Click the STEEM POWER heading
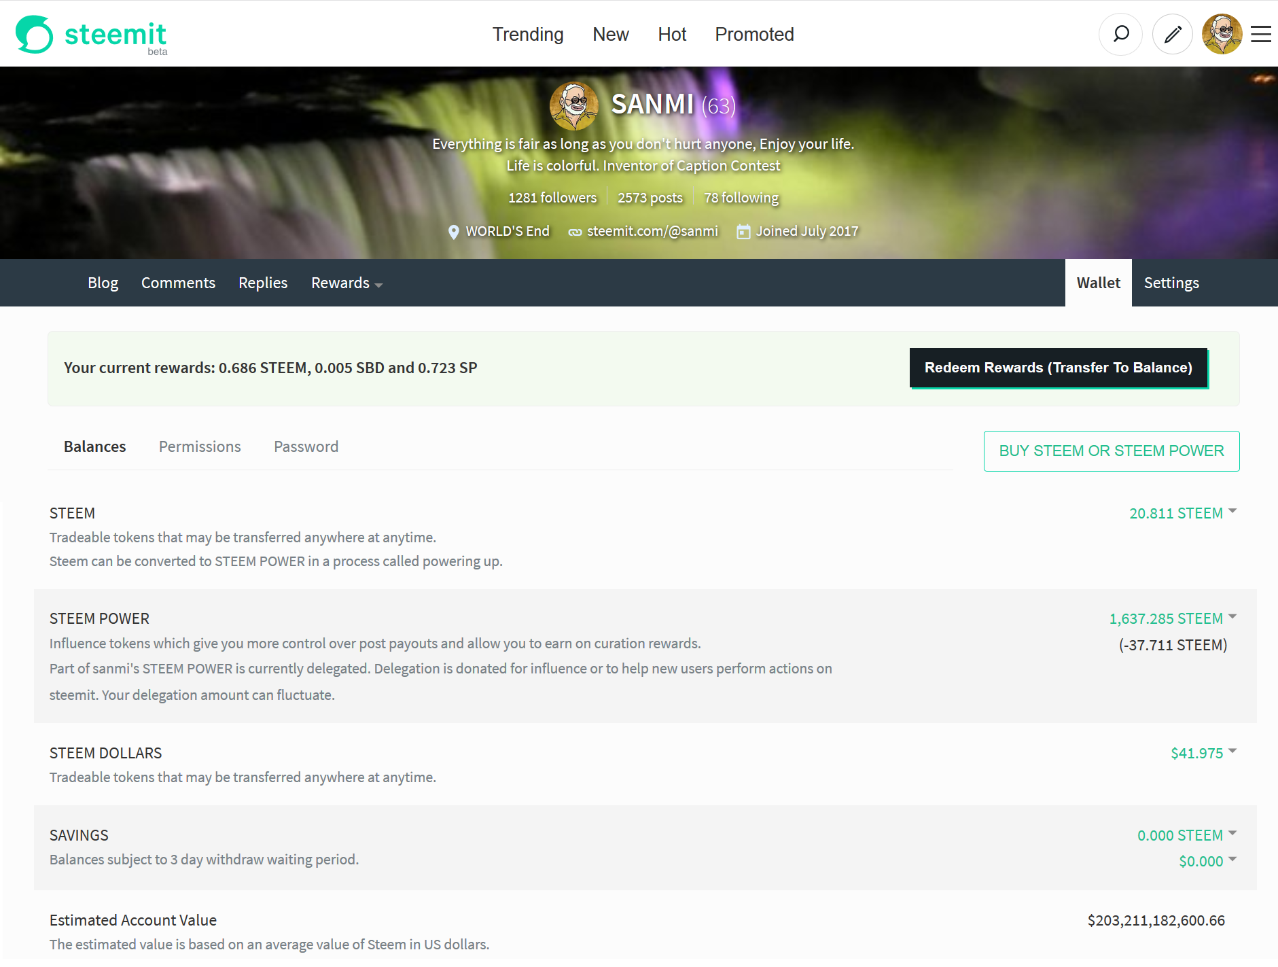 click(99, 618)
